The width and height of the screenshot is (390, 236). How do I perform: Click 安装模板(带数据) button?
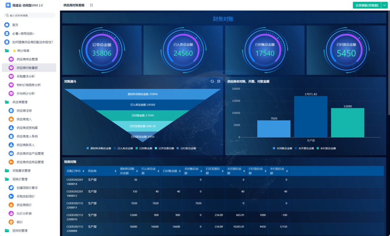coord(367,5)
